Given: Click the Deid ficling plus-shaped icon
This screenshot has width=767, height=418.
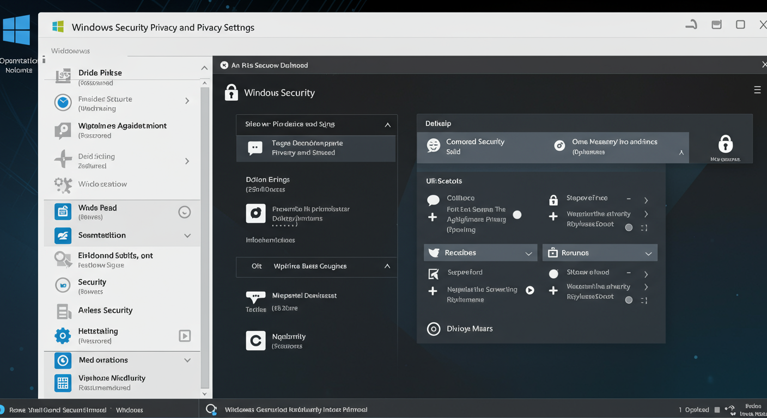Looking at the screenshot, I should click(x=63, y=159).
